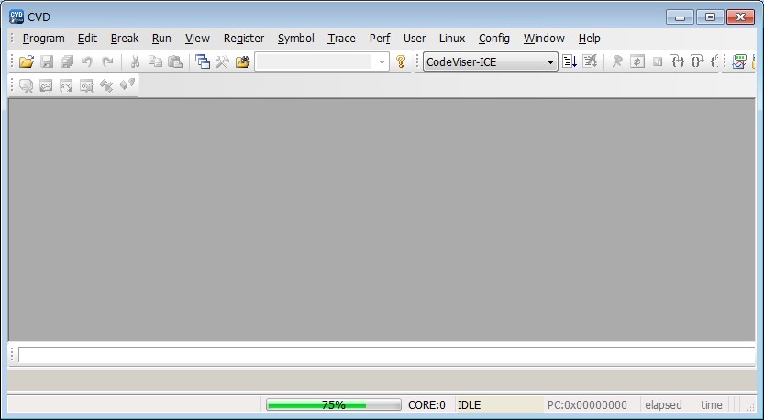The image size is (764, 420).
Task: Click the third icon in the bottom toolbar row
Action: pyautogui.click(x=66, y=86)
